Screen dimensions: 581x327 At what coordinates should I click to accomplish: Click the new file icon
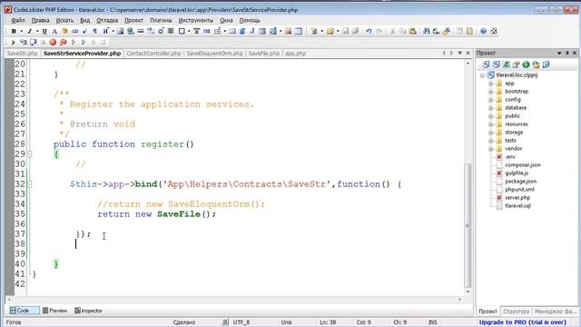click(314, 31)
